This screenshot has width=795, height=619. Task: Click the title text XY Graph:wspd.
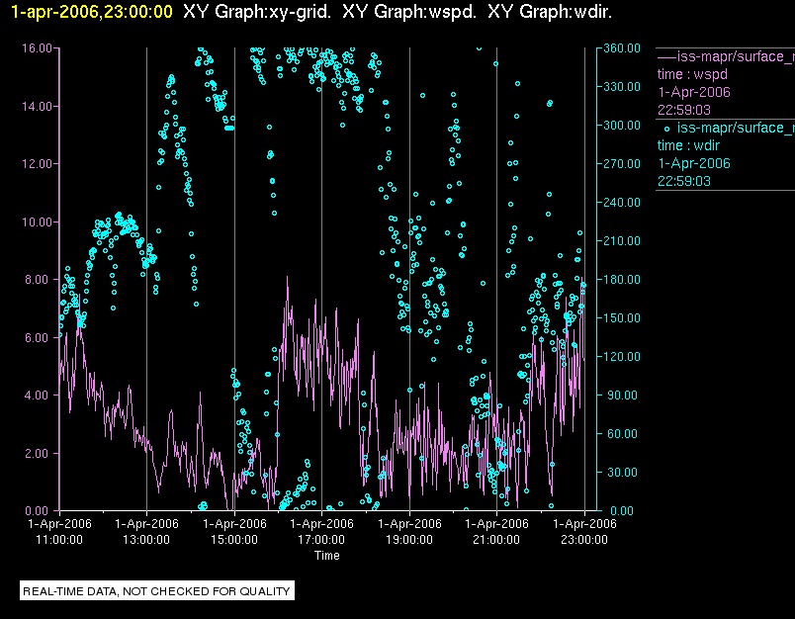click(409, 11)
